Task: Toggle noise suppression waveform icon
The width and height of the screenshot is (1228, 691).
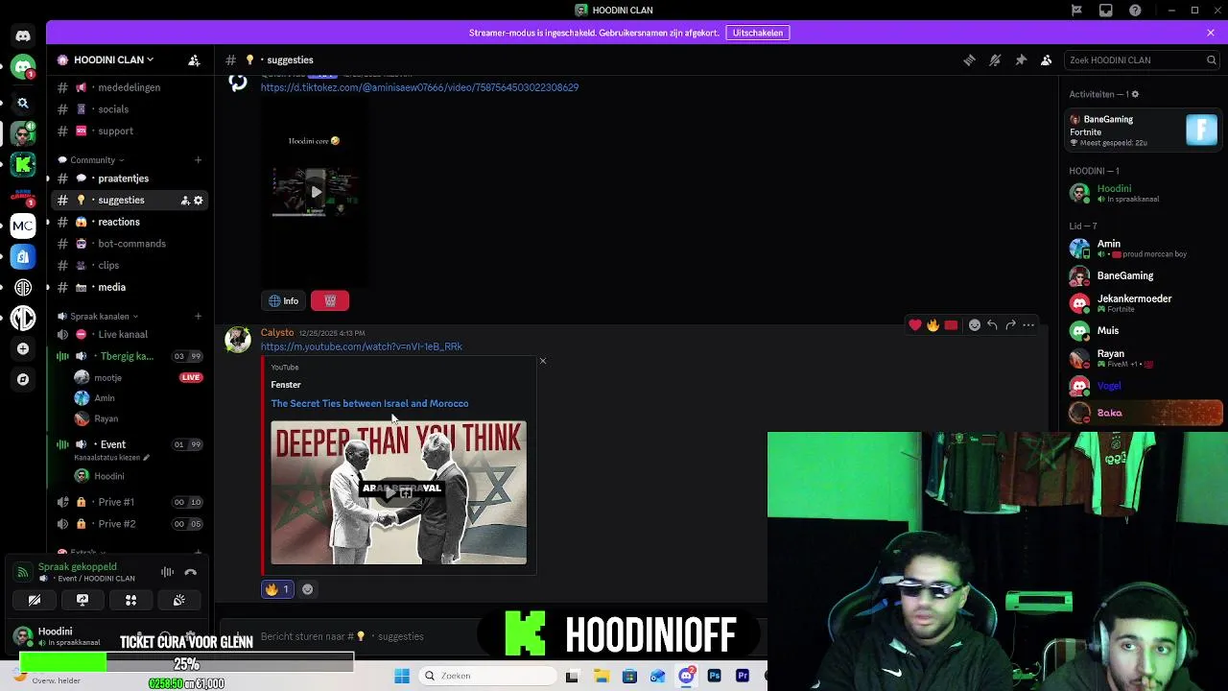Action: (x=167, y=572)
